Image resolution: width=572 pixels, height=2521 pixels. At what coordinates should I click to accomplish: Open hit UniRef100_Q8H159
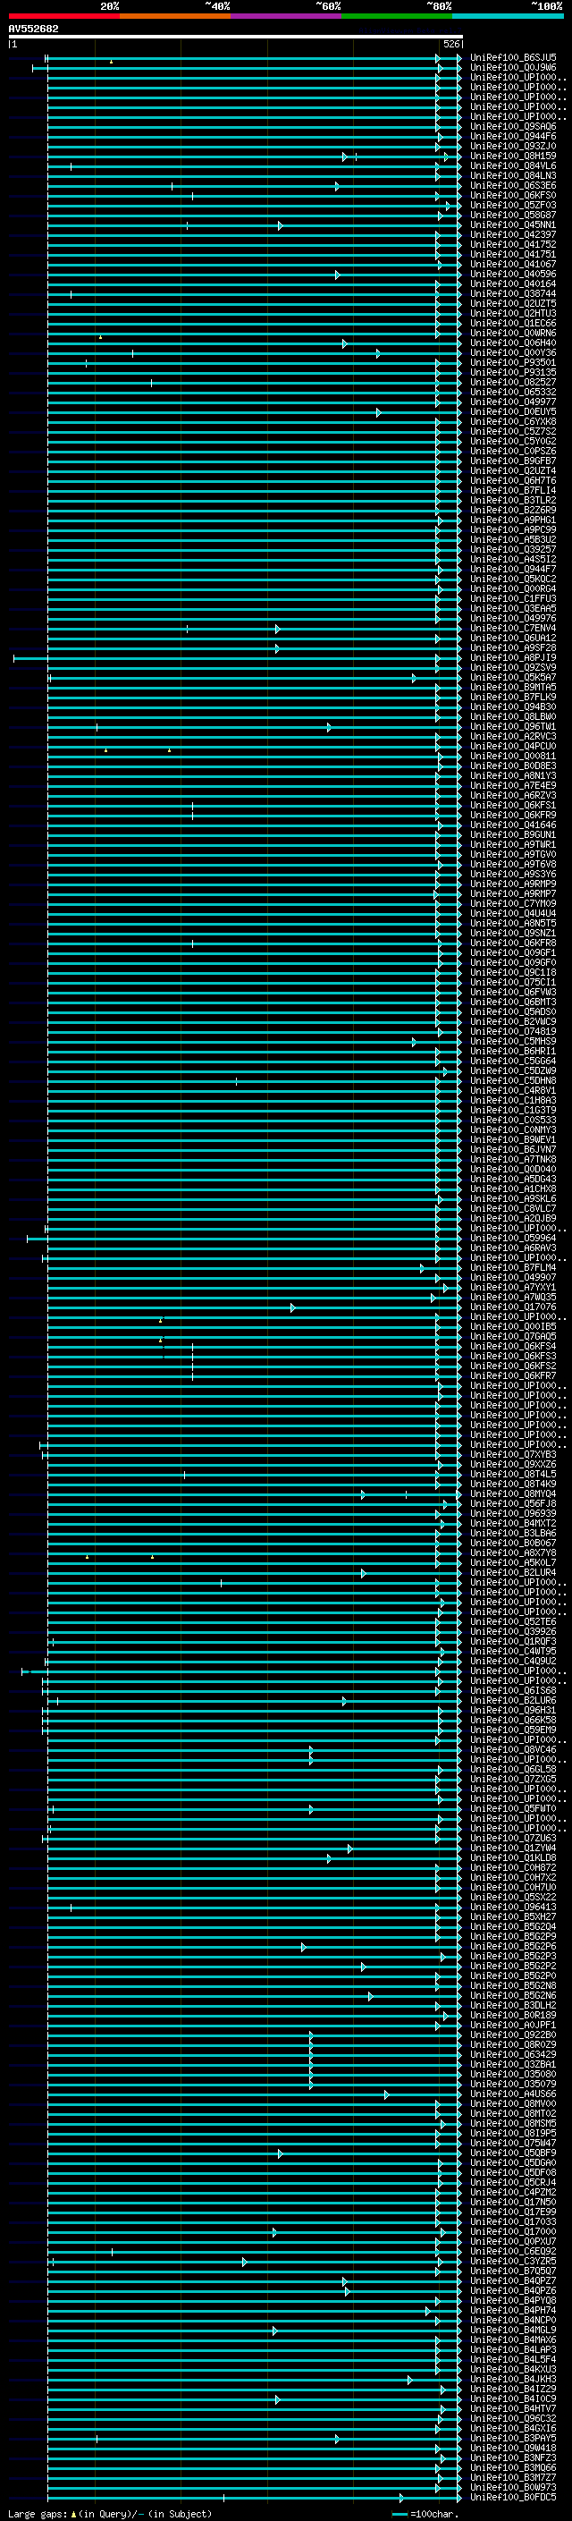click(x=513, y=156)
